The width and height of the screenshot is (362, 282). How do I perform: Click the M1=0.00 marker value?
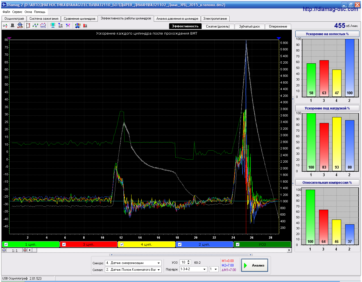[x=228, y=261]
